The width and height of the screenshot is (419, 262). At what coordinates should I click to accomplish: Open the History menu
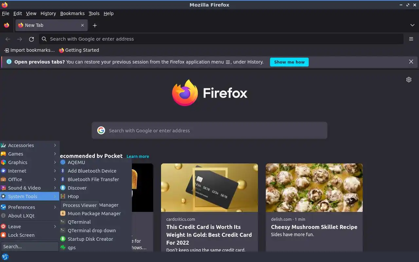tap(48, 13)
